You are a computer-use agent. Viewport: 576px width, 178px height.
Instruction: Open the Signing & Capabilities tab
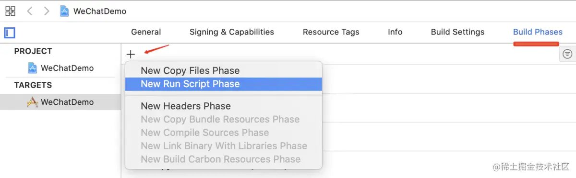232,32
